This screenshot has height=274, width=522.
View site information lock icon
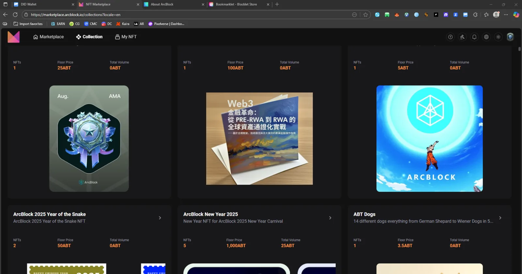pyautogui.click(x=26, y=15)
